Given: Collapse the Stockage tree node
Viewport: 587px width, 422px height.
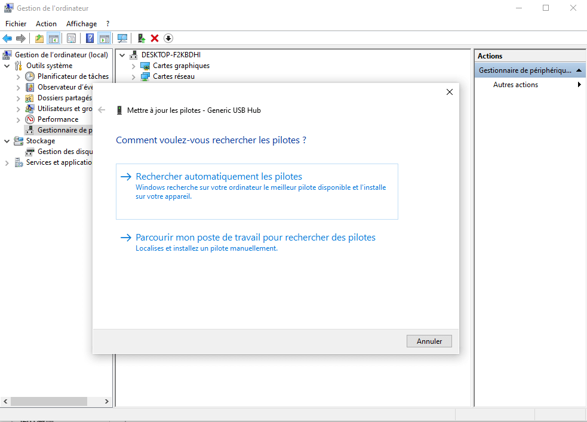Looking at the screenshot, I should [x=7, y=141].
